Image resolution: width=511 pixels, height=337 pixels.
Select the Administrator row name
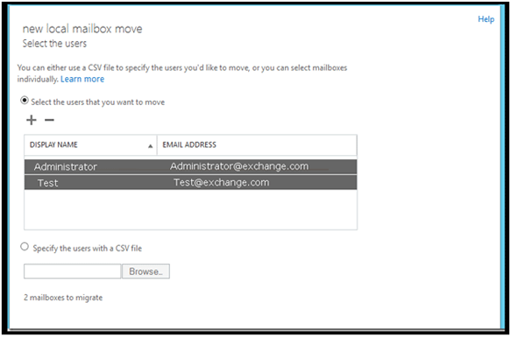(66, 166)
